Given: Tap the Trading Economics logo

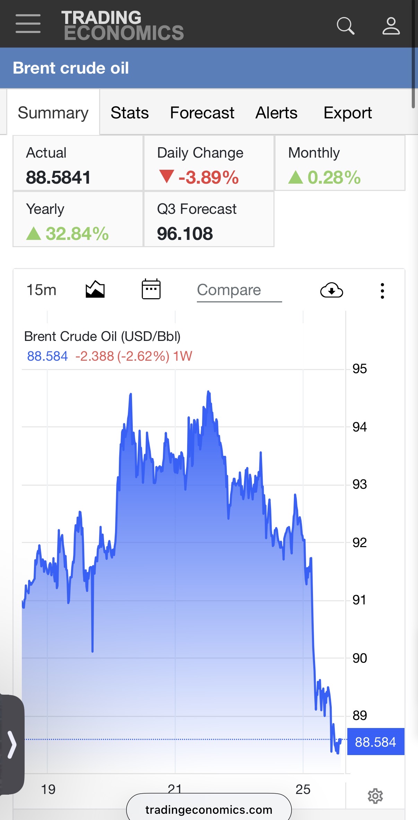Looking at the screenshot, I should [x=122, y=25].
